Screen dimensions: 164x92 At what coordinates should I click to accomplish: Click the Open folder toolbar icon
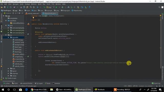[x=2, y=7]
